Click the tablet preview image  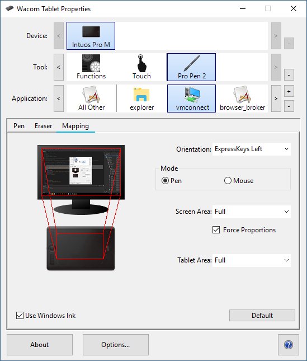coord(81,249)
